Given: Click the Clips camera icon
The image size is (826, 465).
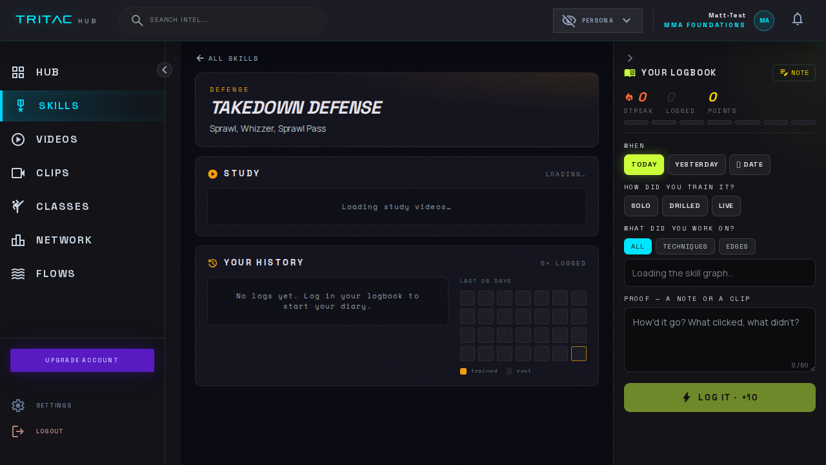Looking at the screenshot, I should [18, 173].
